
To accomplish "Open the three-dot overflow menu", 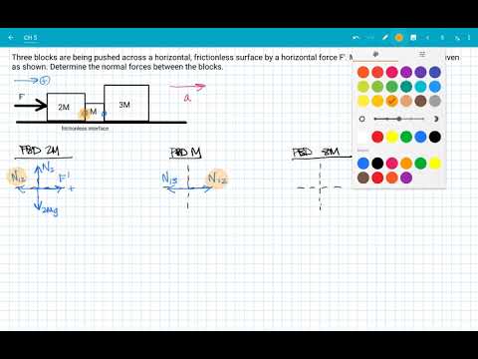I will click(x=469, y=37).
